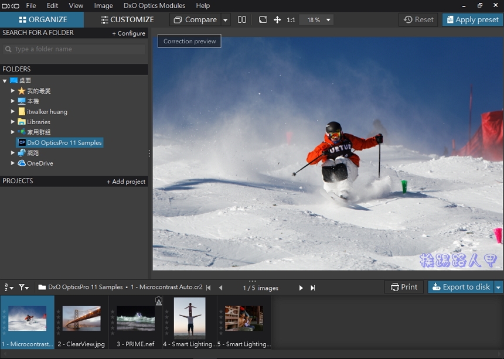Viewport: 504px width, 359px height.
Task: Select the 家用群組 homegroup icon
Action: [x=22, y=132]
